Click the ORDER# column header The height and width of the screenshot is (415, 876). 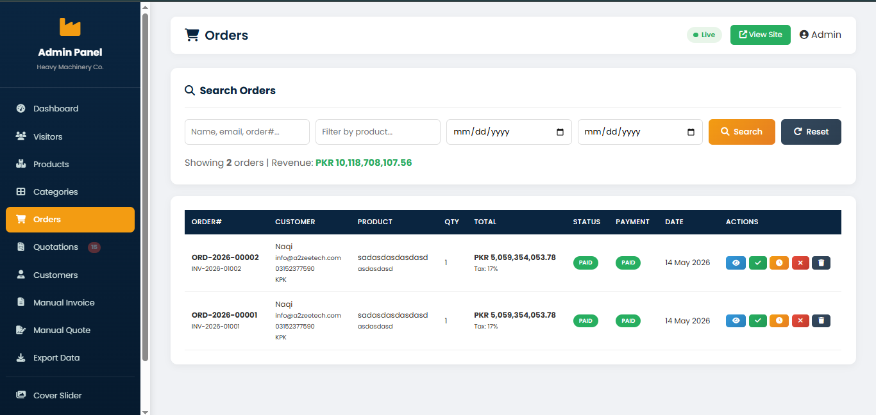(x=206, y=222)
